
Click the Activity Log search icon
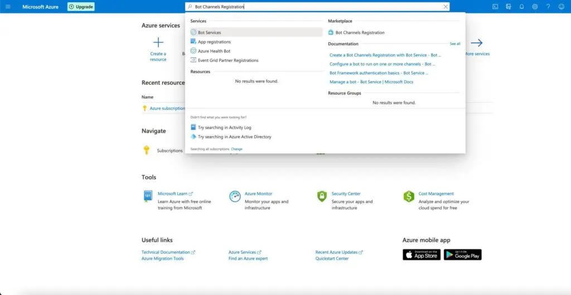tap(193, 128)
